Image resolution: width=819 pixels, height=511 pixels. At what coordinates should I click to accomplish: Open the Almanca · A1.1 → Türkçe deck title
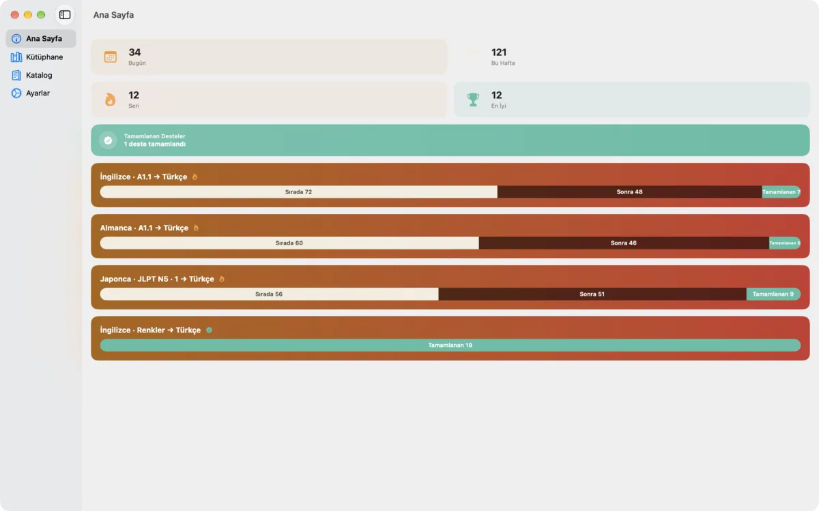point(144,228)
